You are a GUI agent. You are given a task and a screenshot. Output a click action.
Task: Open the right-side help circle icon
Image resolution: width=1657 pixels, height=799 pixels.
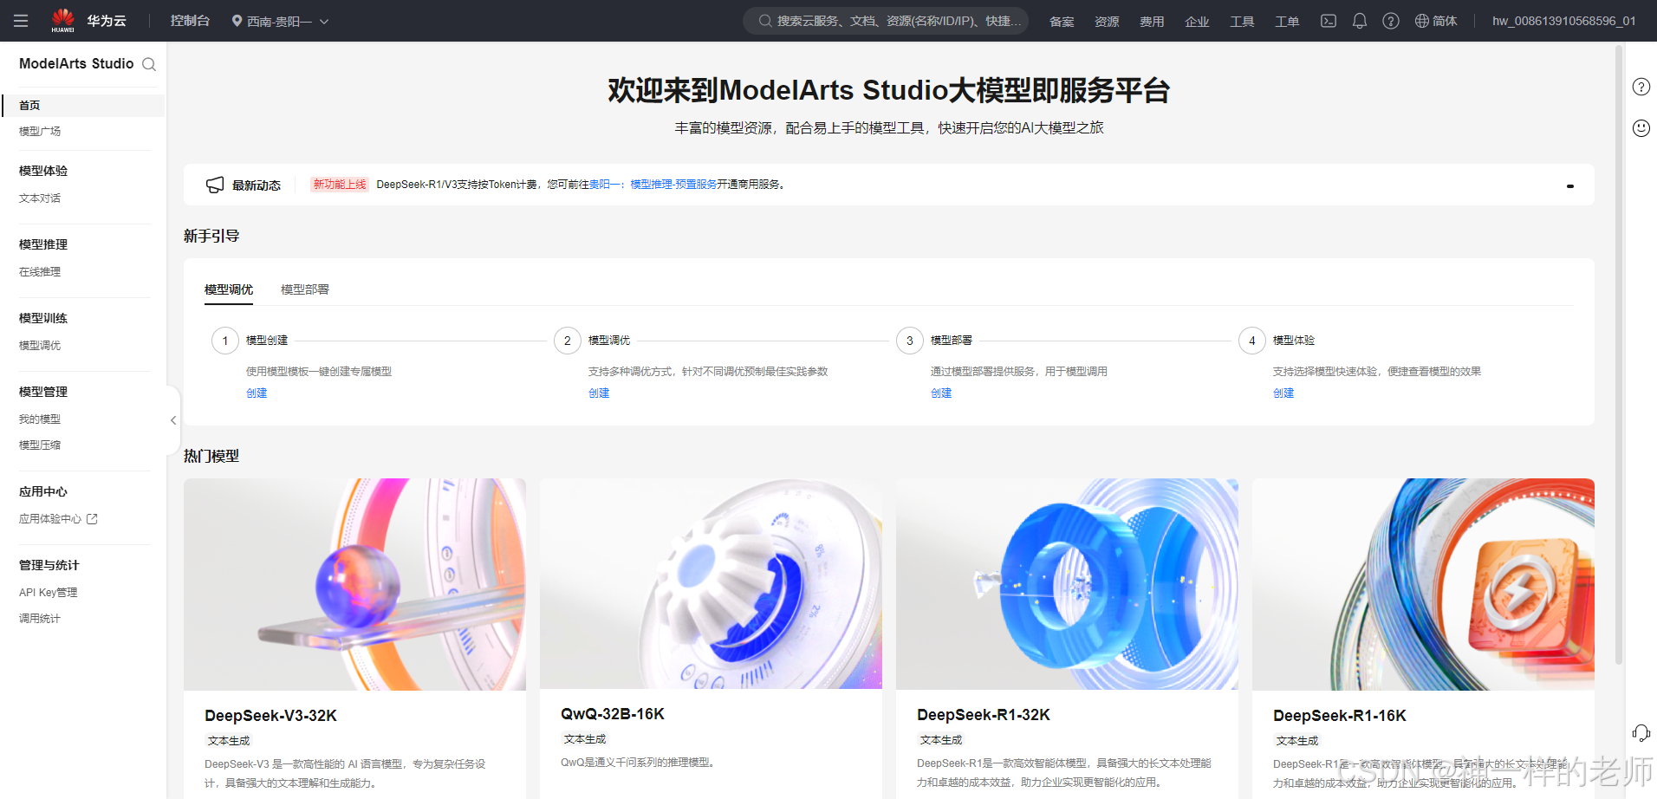click(x=1641, y=87)
